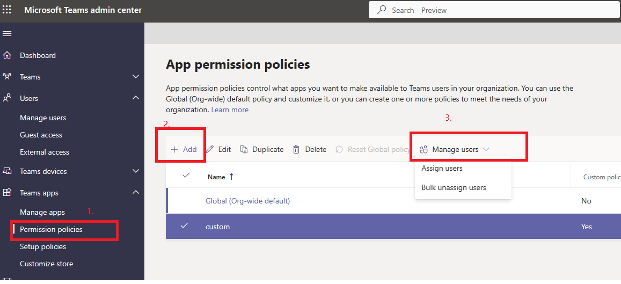Open Permission policies page

pos(51,229)
